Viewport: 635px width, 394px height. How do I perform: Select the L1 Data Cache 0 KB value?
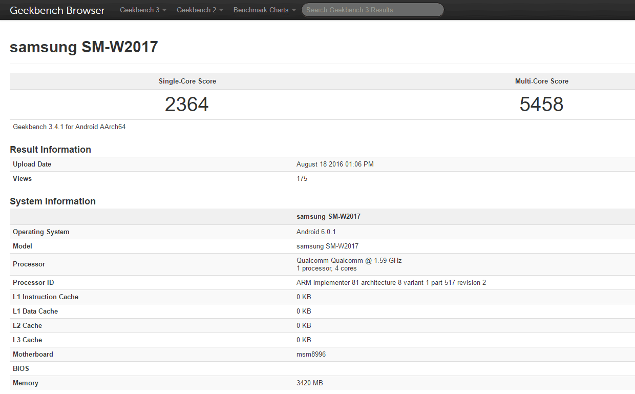[304, 312]
